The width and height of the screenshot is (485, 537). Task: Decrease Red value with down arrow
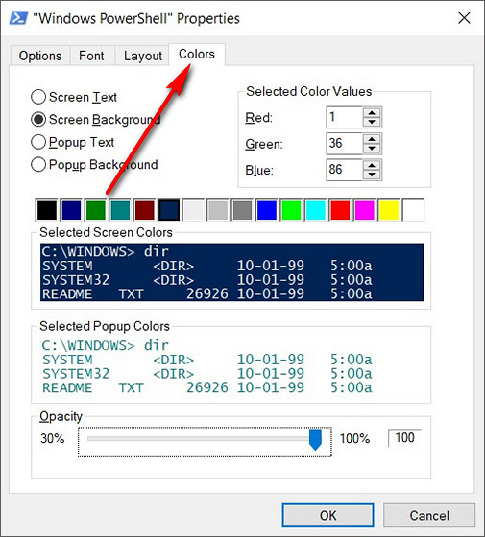[x=372, y=122]
